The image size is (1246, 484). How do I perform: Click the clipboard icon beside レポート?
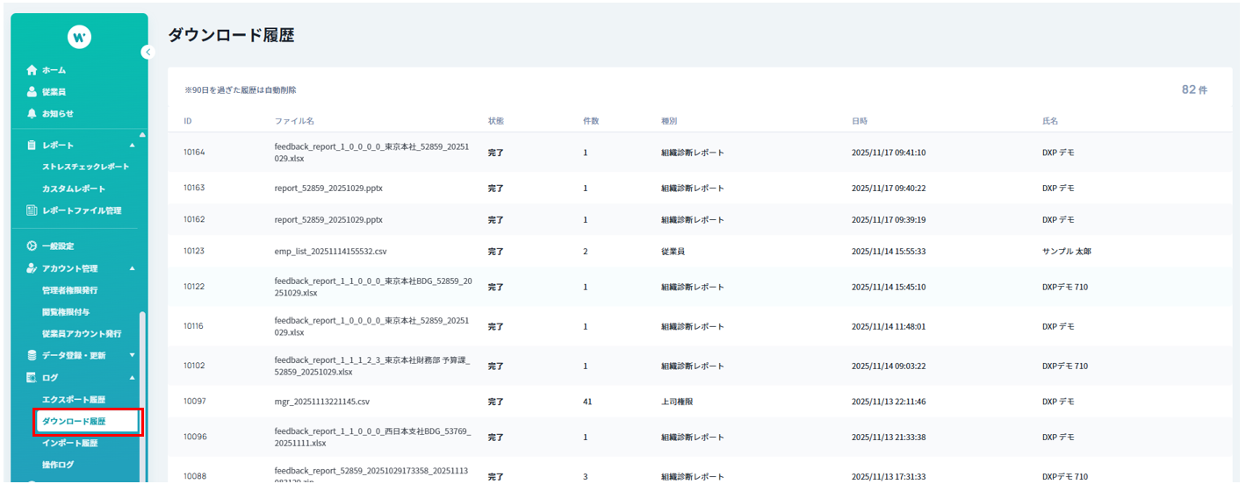(32, 145)
